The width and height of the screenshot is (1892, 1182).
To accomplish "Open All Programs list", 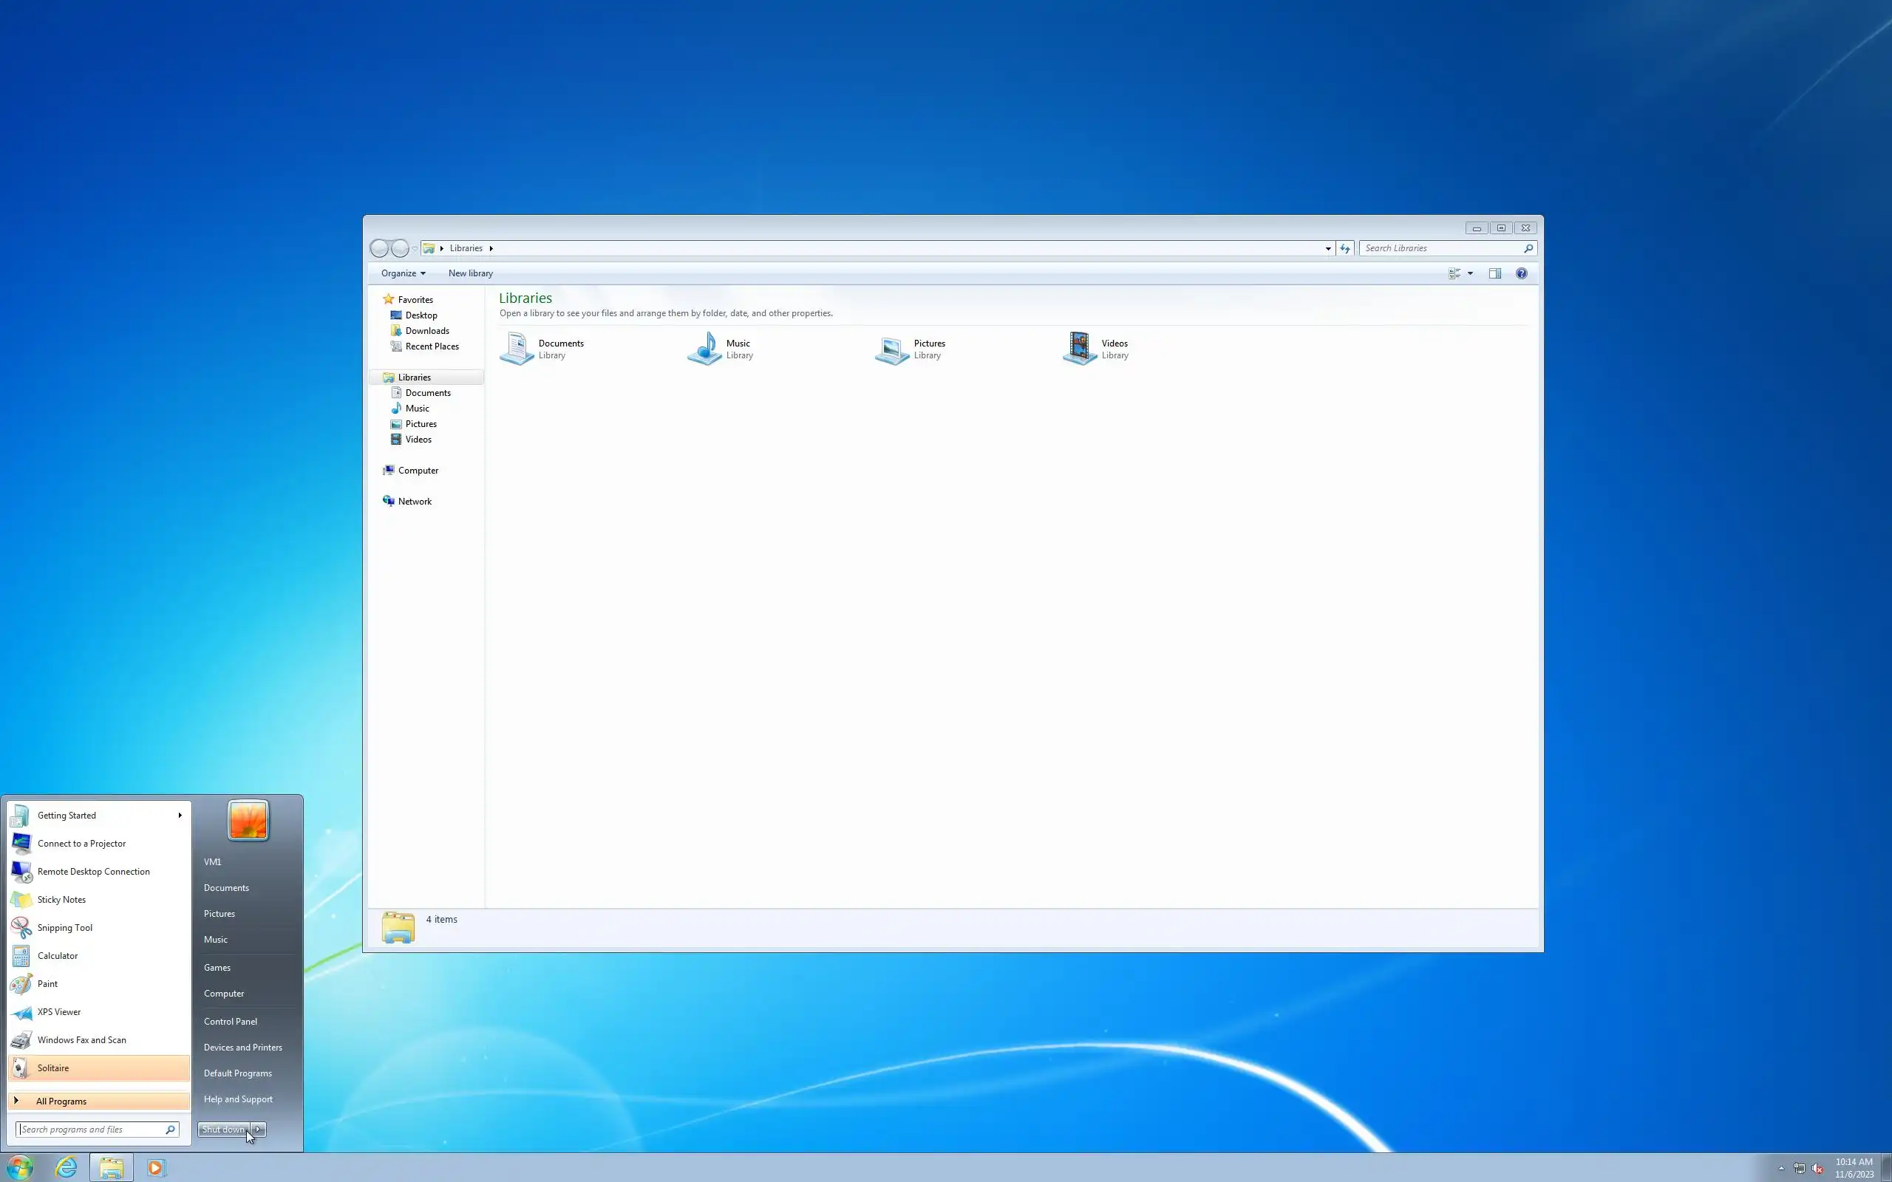I will coord(61,1101).
